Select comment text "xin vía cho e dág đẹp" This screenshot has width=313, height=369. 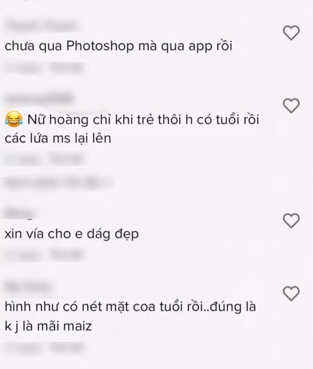coord(72,234)
